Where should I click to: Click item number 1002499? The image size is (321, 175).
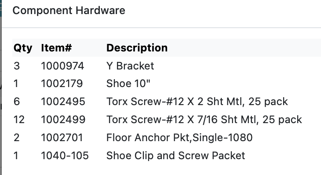coord(63,120)
